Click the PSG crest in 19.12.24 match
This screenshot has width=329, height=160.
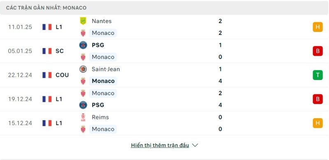(83, 105)
